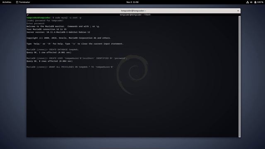Click the green tempcoder@tempcoder prompt text
Image resolution: width=265 pixels, height=149 pixels.
(39, 18)
